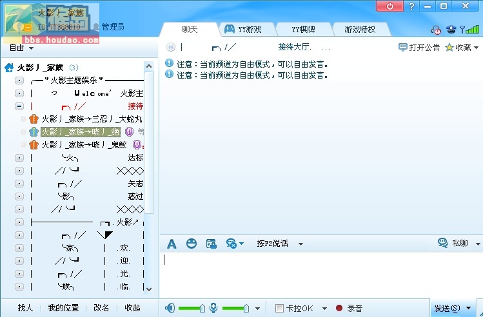Click in the message input box
483x317 pixels.
320,276
